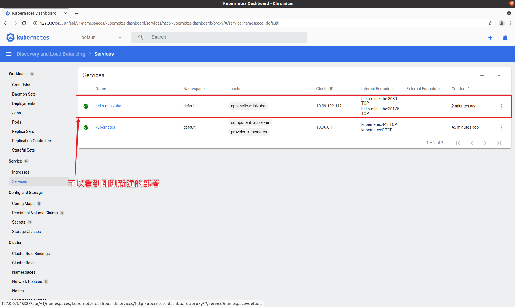
Task: Reload the dashboard page
Action: click(24, 23)
